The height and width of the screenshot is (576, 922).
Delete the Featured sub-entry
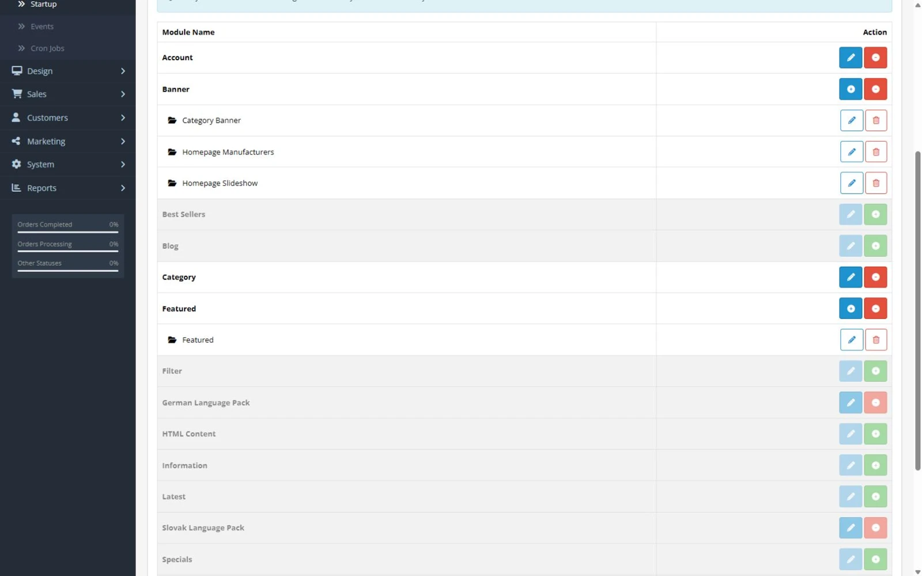pyautogui.click(x=876, y=340)
